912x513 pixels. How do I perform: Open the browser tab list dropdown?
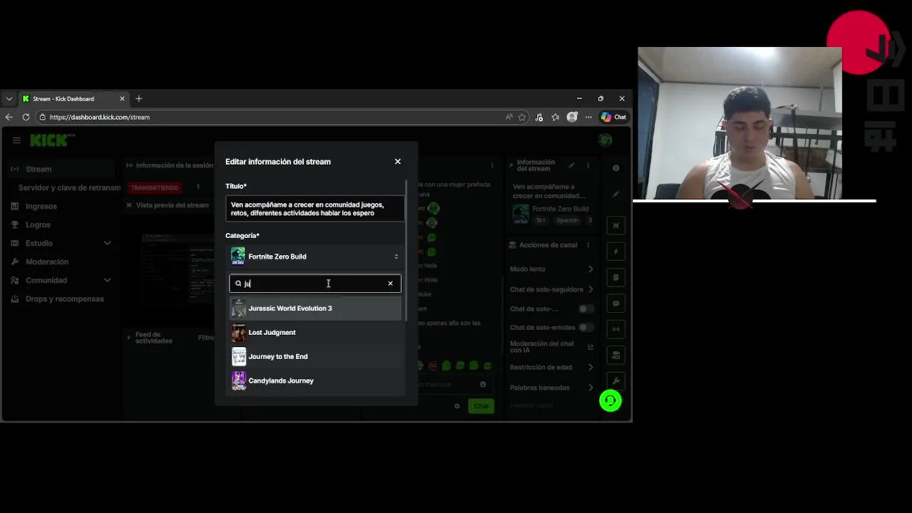(x=9, y=98)
